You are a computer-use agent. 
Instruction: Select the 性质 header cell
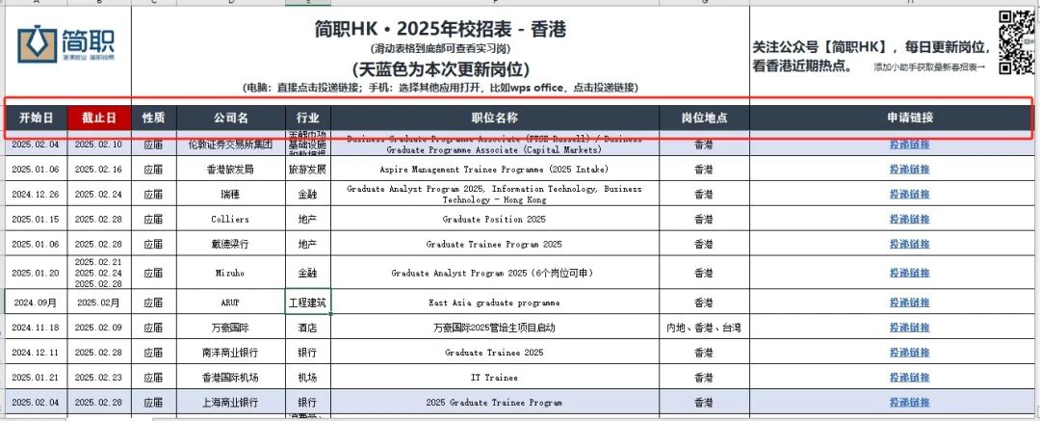point(154,118)
